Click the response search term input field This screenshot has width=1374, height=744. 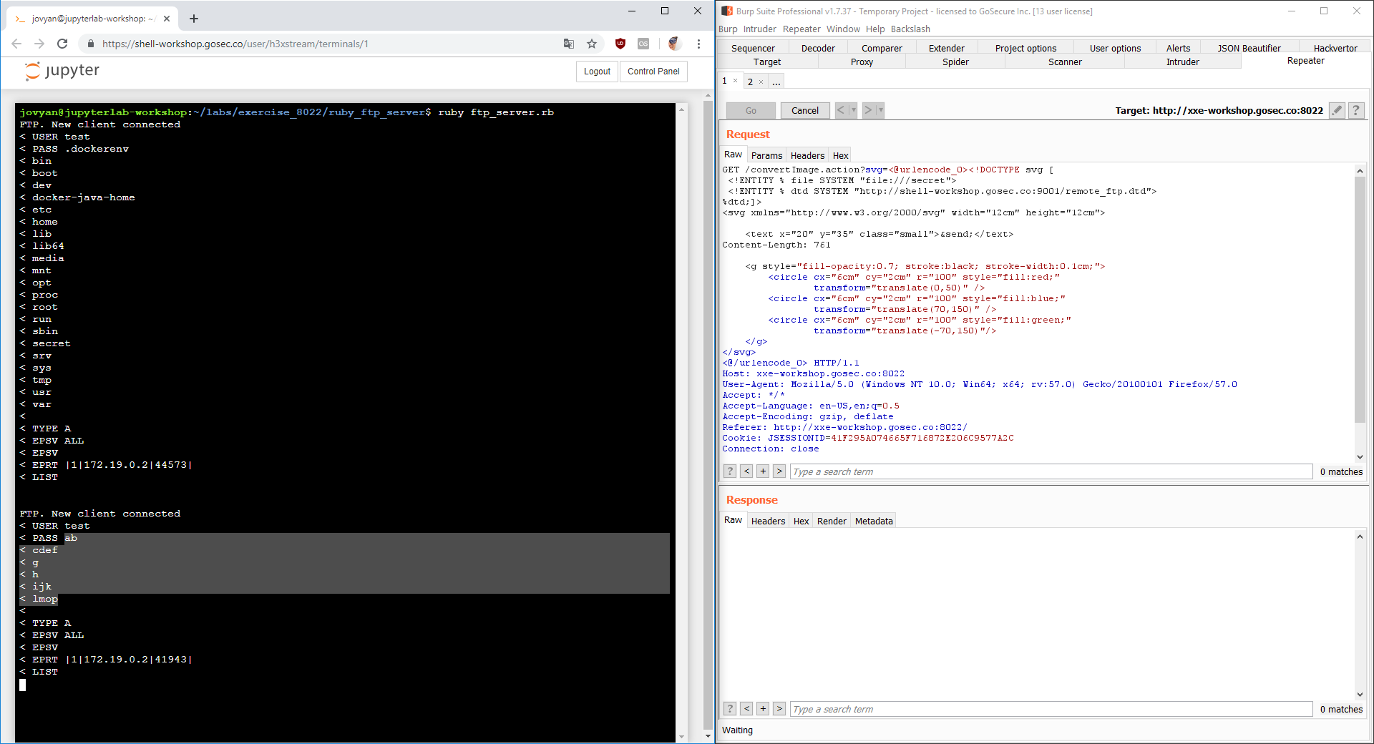[x=1002, y=709]
